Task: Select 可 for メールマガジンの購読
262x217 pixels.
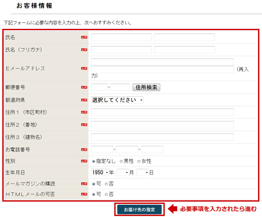Action: [x=94, y=184]
